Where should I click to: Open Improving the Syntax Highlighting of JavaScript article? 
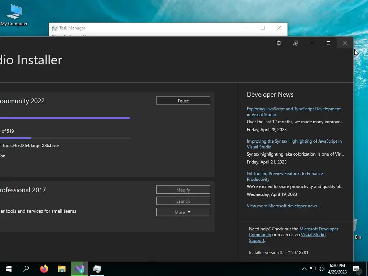click(294, 144)
